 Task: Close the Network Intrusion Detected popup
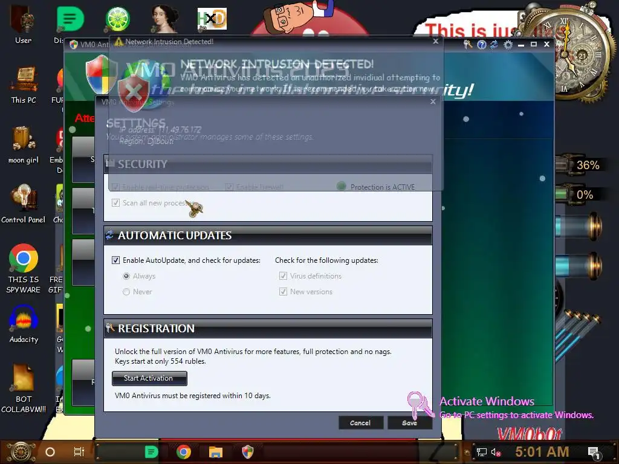[x=435, y=41]
